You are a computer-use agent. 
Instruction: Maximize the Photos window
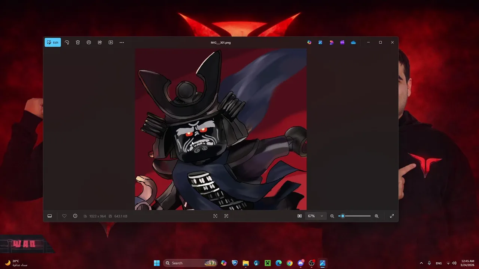[x=380, y=43]
